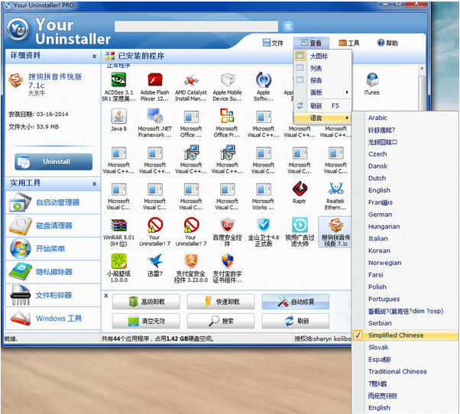The height and width of the screenshot is (414, 460).
Task: Open the 文件粉碎器 file shredder tool
Action: point(53,295)
